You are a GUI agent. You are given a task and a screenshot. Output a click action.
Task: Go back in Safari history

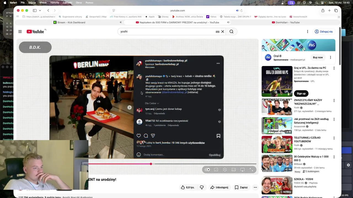point(48,10)
